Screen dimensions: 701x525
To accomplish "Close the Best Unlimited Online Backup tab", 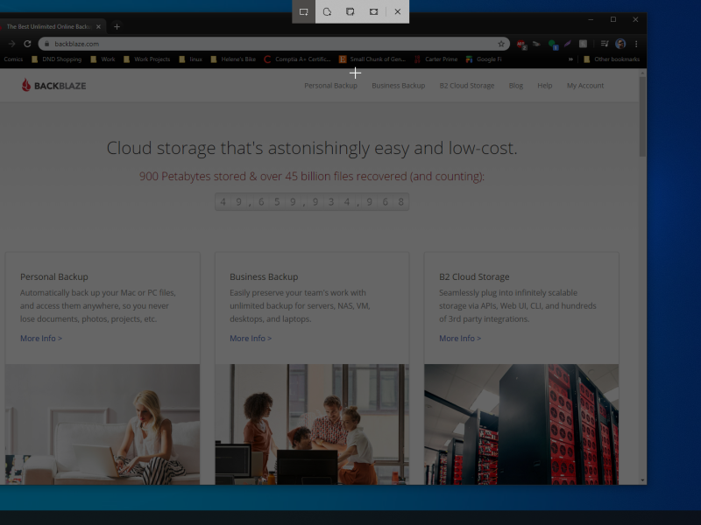I will [x=98, y=27].
